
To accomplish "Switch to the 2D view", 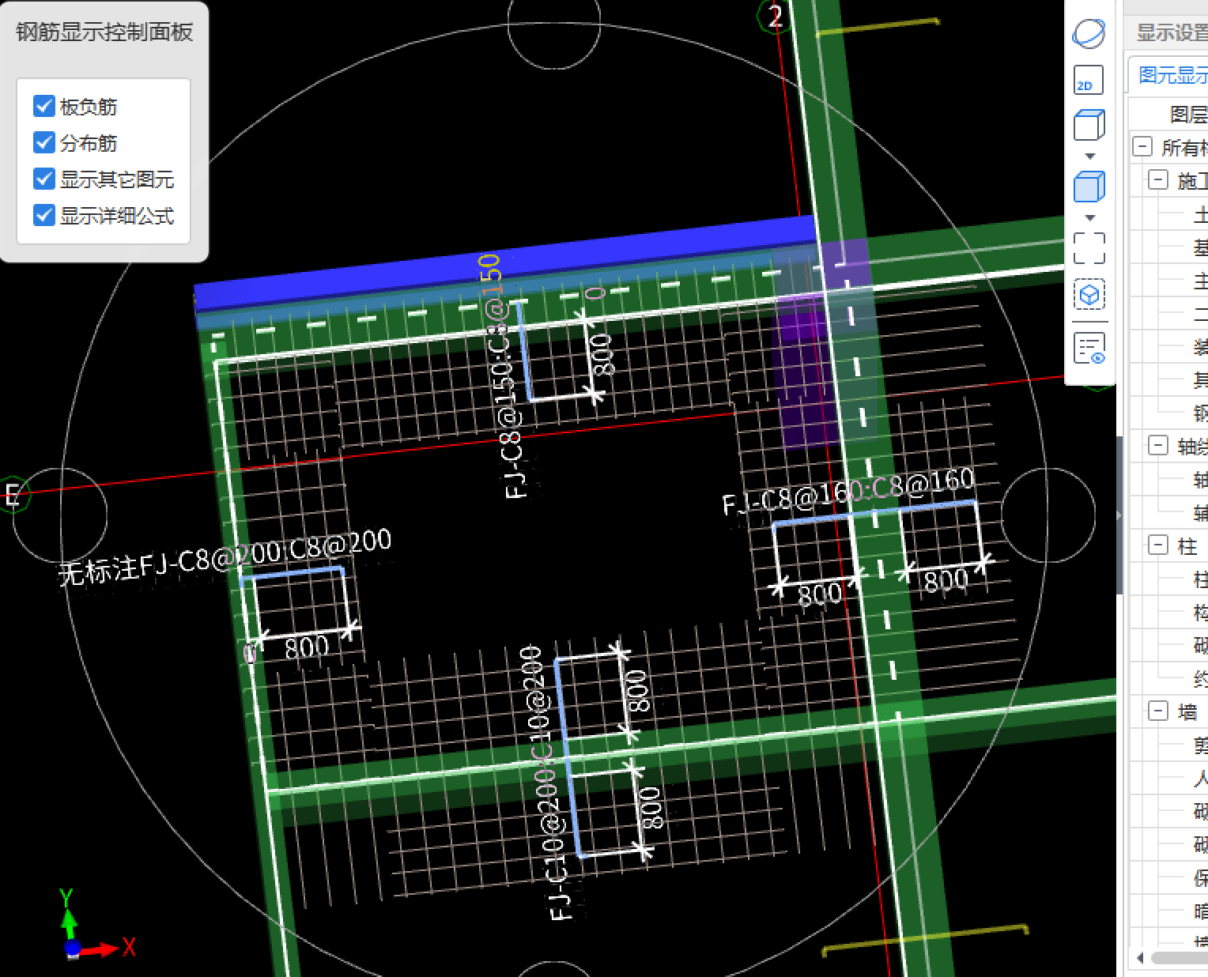I will coord(1089,80).
